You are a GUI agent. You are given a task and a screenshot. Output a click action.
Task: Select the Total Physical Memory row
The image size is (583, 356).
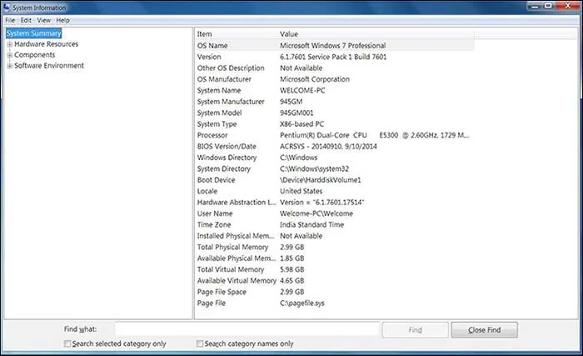point(335,247)
